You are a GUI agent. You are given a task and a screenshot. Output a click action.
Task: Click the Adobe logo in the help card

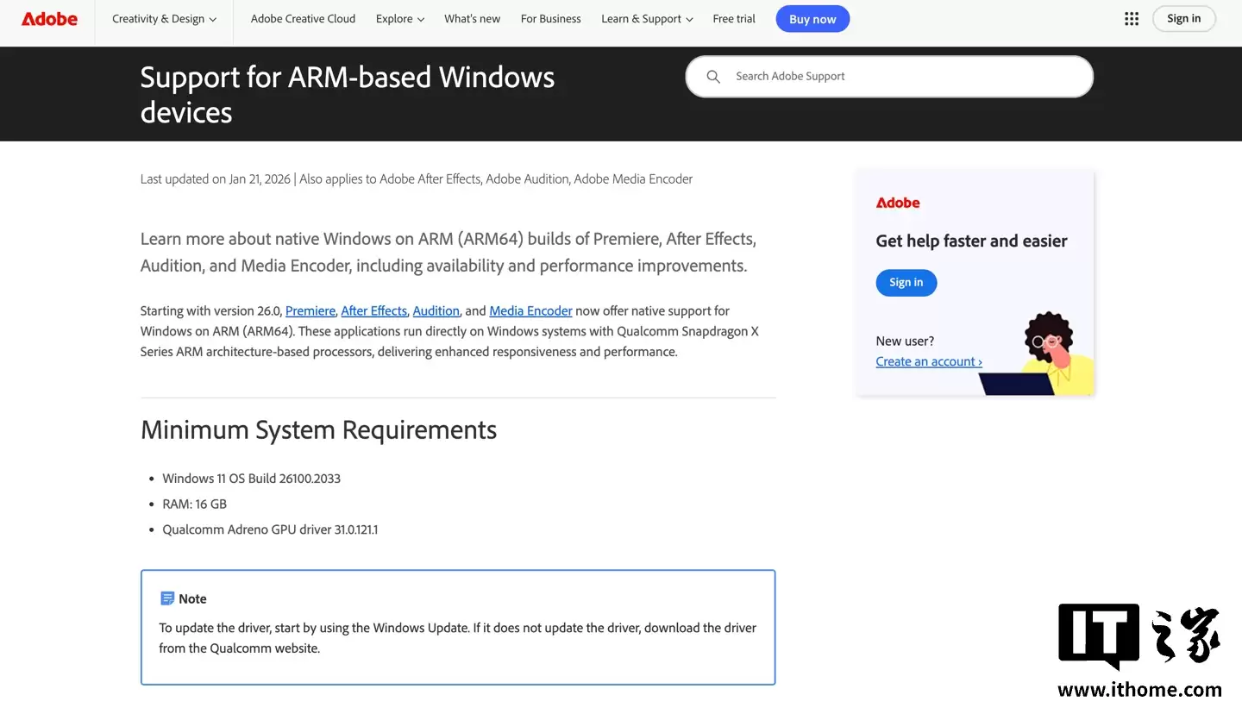point(898,203)
